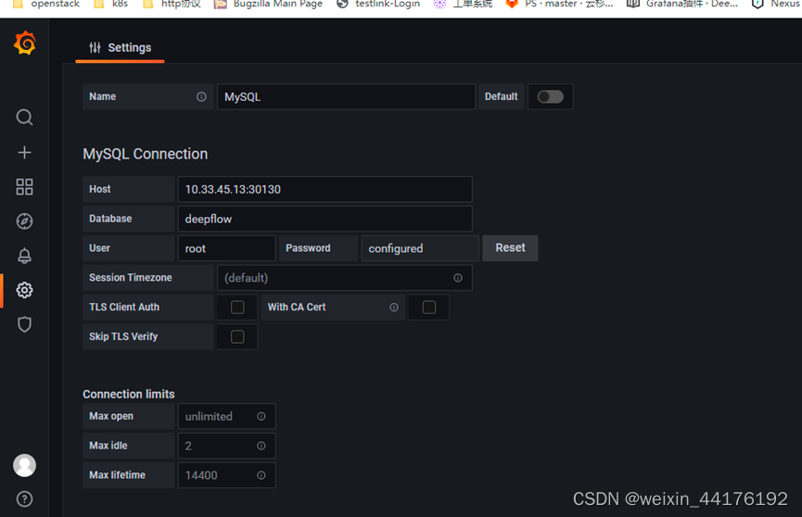Select the Settings tab label

pos(130,47)
